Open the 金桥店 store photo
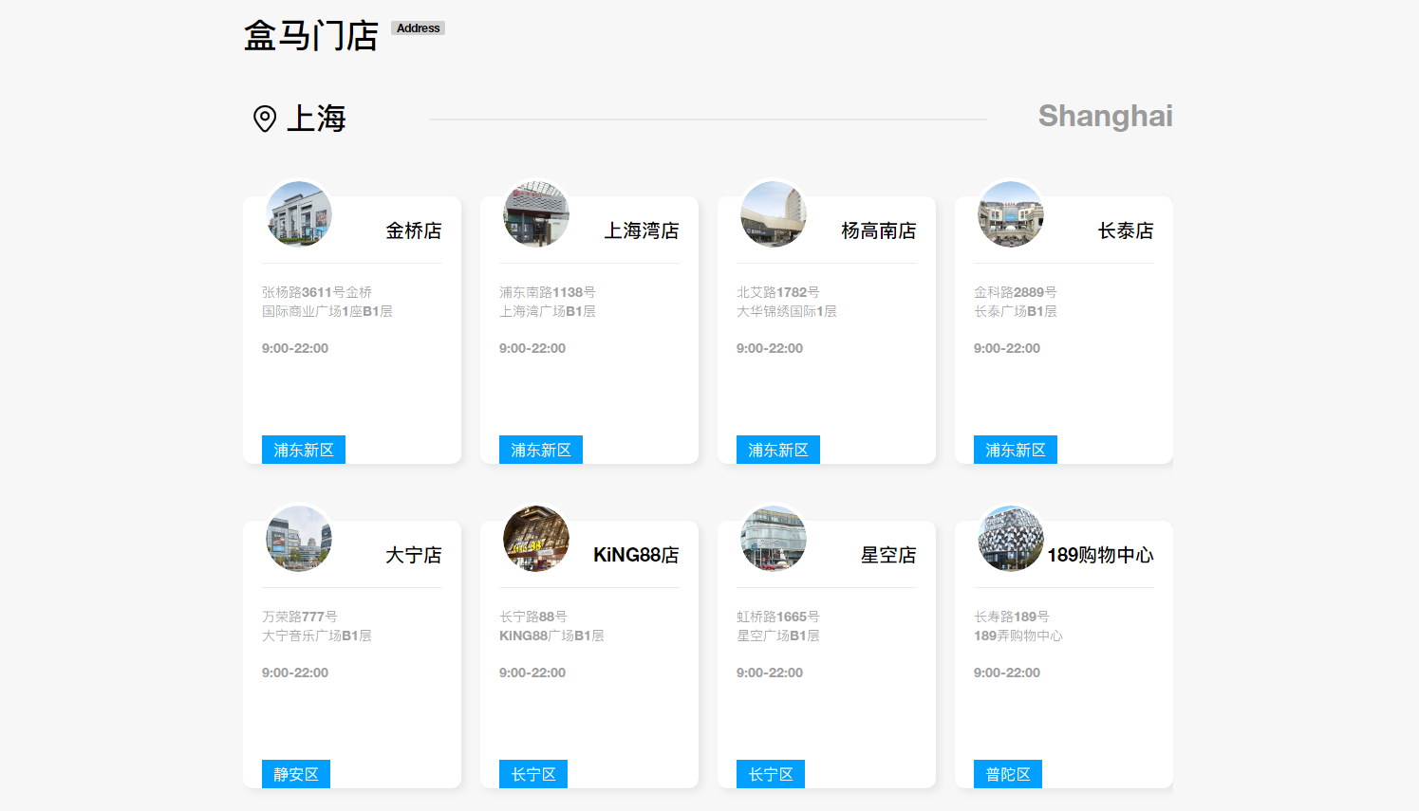Image resolution: width=1419 pixels, height=811 pixels. click(x=299, y=214)
